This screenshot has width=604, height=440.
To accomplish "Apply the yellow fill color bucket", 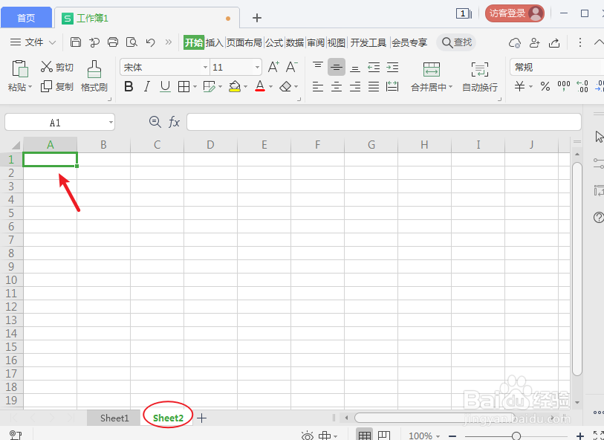I will click(x=235, y=87).
